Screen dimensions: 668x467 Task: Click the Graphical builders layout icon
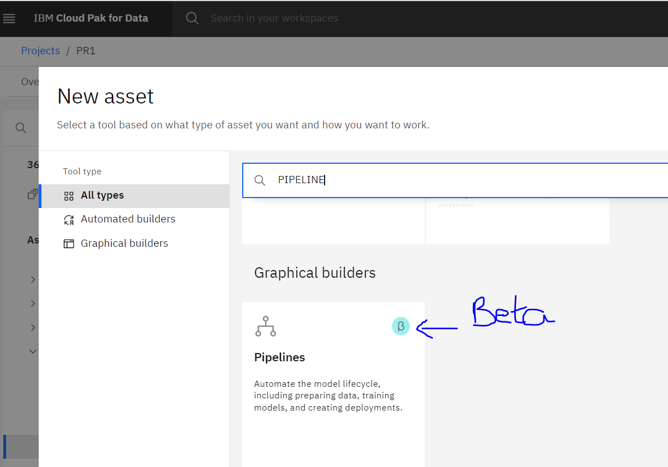pyautogui.click(x=69, y=244)
